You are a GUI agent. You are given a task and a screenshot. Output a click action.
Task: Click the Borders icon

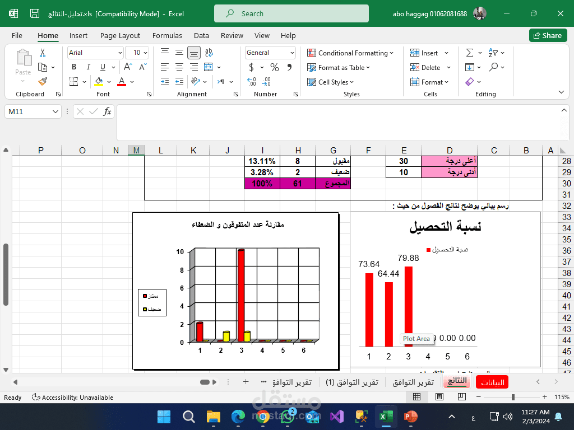pyautogui.click(x=73, y=82)
